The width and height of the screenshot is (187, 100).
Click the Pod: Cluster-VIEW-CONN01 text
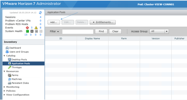[x=156, y=4]
